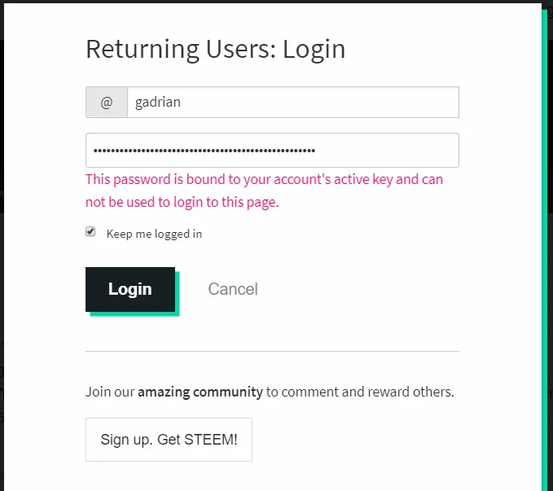
Task: Click the red active key error message
Action: tap(264, 191)
